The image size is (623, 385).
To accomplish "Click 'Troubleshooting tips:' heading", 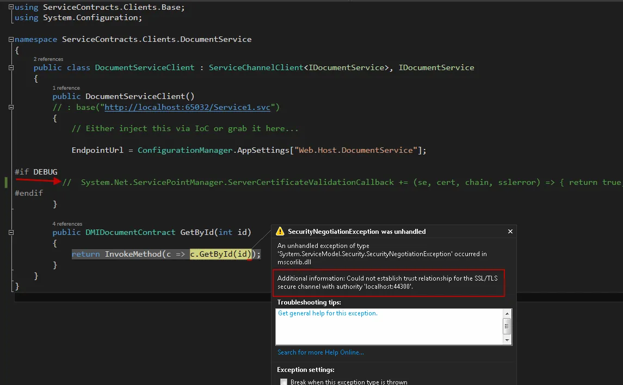I will 309,302.
